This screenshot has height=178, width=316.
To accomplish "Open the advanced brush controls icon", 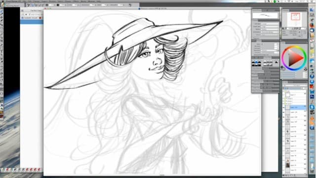I will tap(130, 5).
